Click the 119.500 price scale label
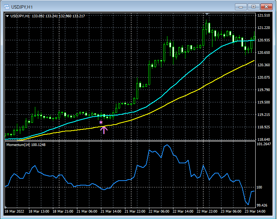The width and height of the screenshot is (277, 219). (x=264, y=102)
